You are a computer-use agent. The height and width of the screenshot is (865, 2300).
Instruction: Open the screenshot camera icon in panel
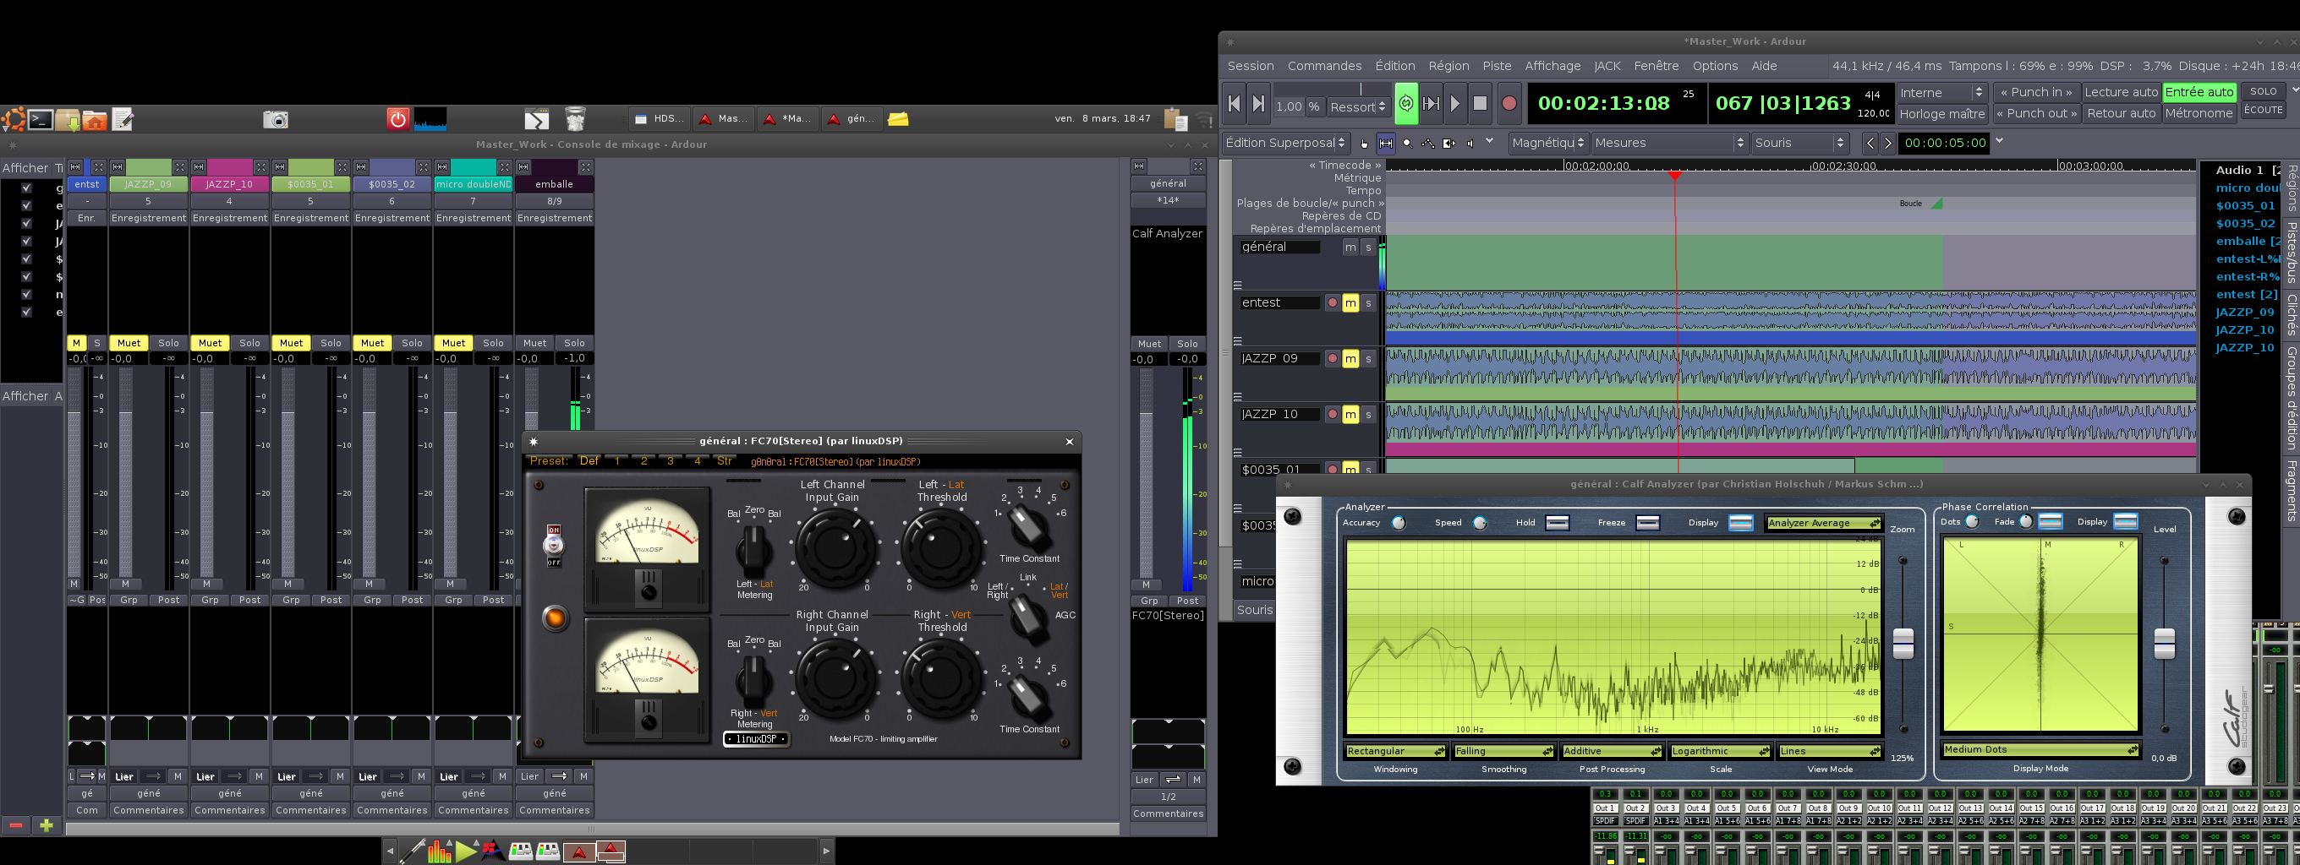(x=275, y=119)
